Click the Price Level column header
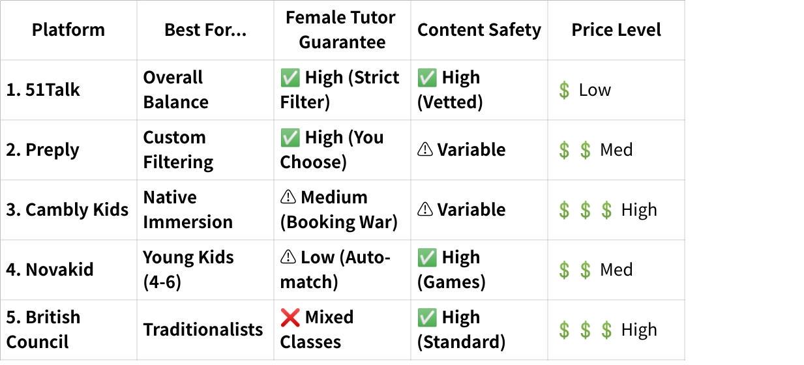The width and height of the screenshot is (804, 365). tap(616, 30)
